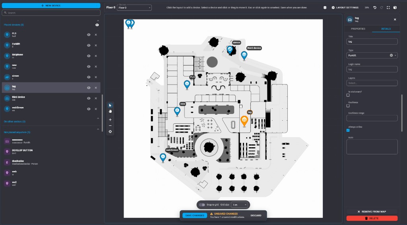Select the pointer tool on the map toolbar

click(110, 105)
